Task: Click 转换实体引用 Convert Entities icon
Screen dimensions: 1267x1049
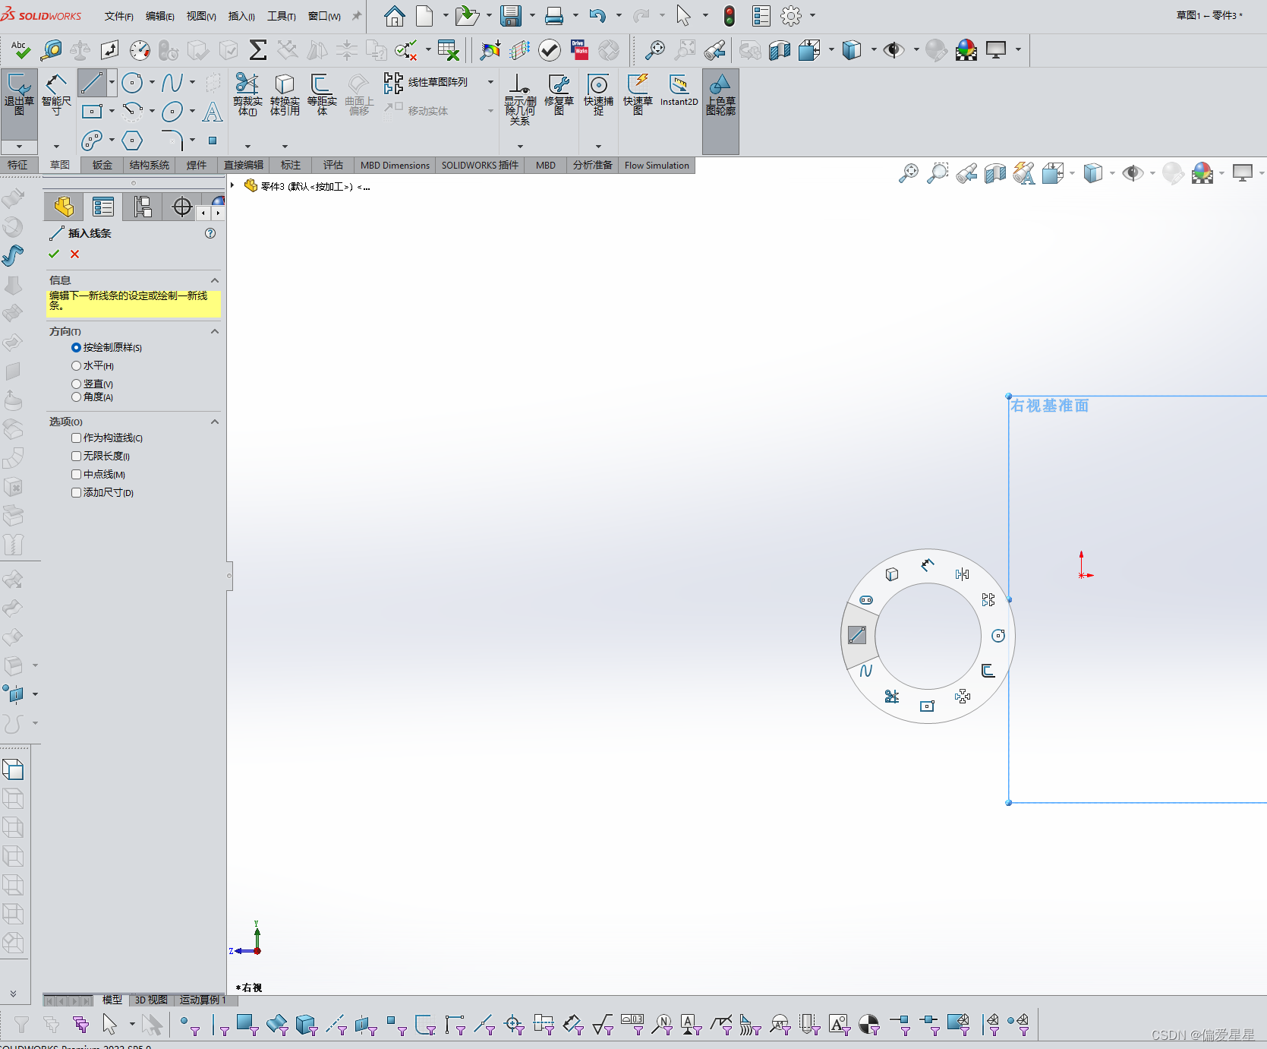Action: coord(285,95)
